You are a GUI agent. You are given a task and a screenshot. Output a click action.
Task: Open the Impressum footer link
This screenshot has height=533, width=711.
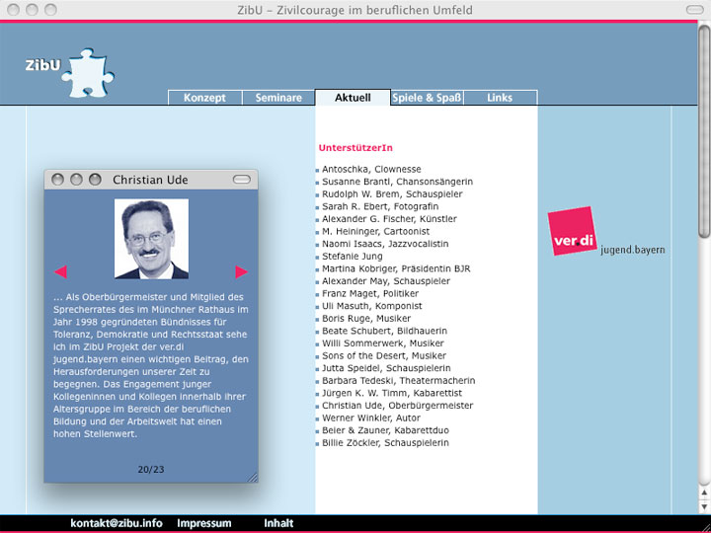[203, 523]
